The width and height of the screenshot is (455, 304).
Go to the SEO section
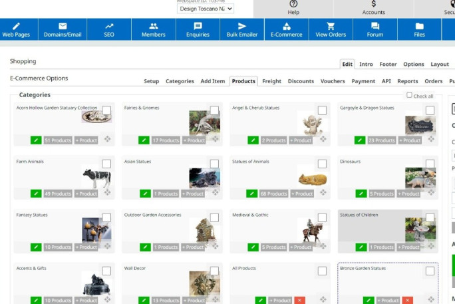[109, 29]
